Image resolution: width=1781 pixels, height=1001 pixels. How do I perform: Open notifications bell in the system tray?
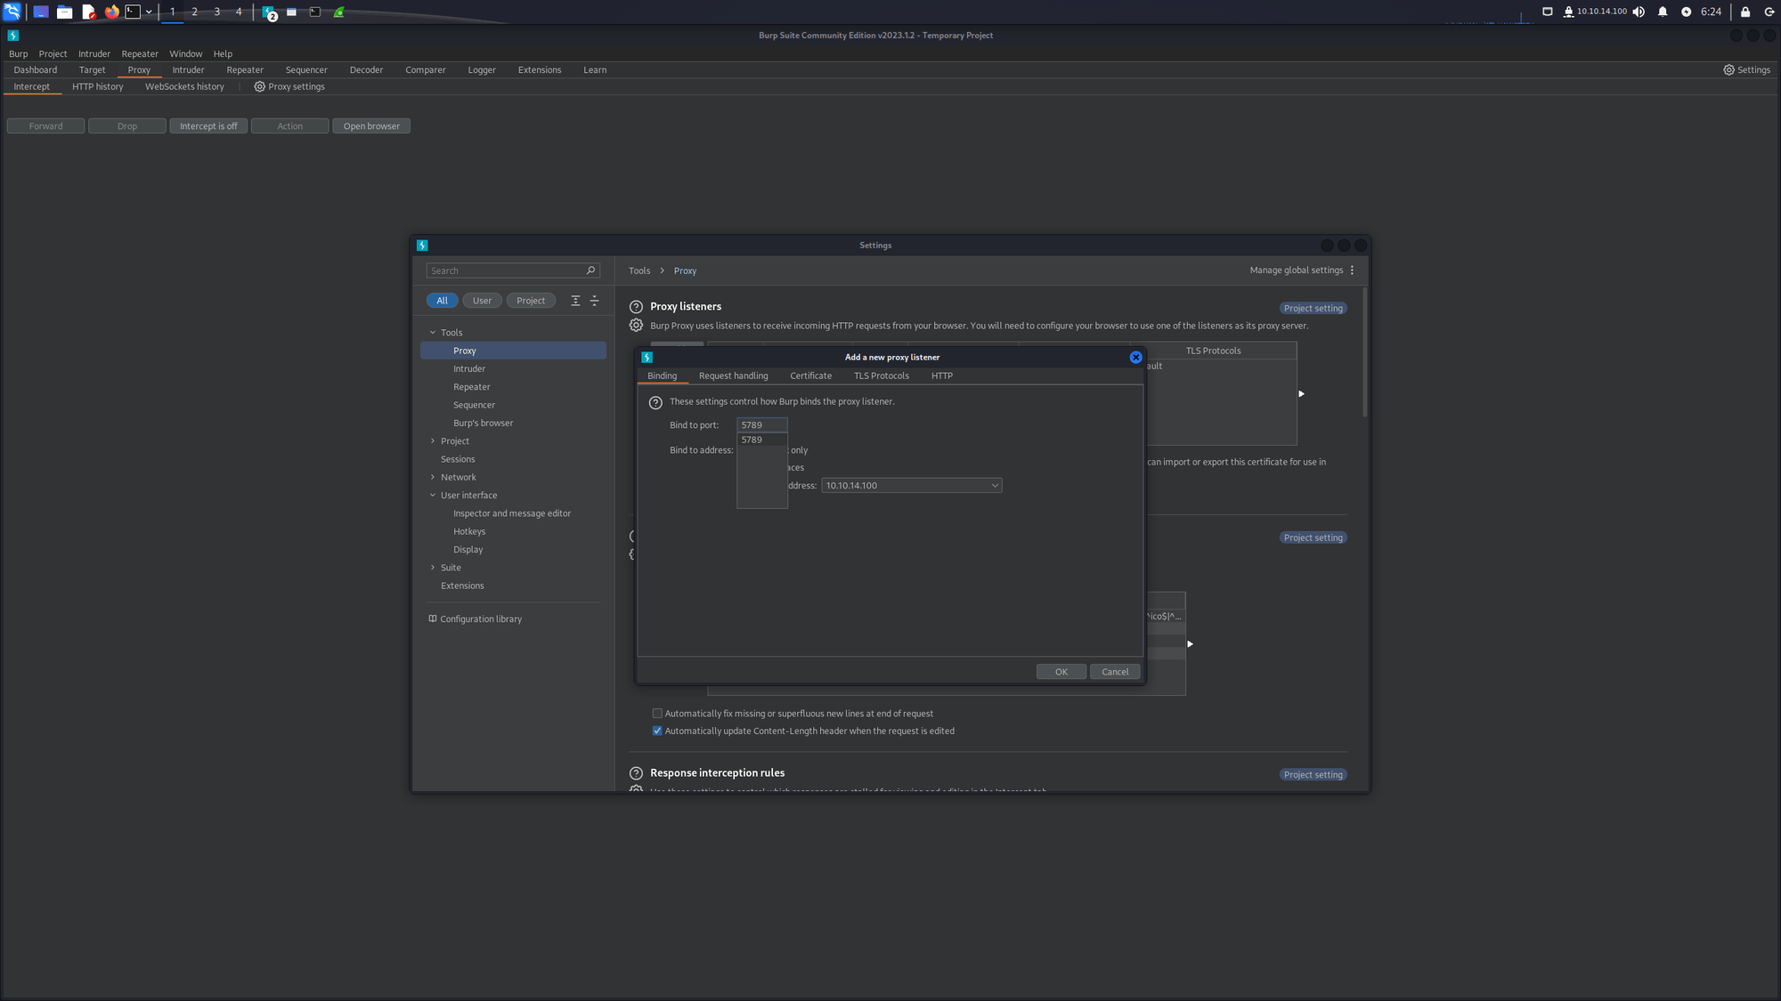[1663, 12]
